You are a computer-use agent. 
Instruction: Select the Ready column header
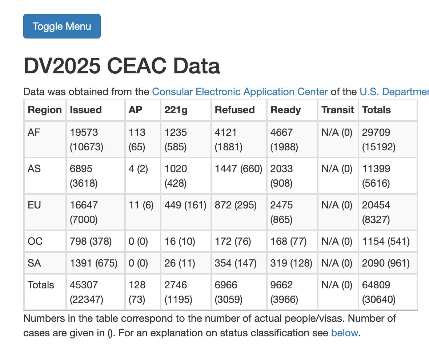point(285,110)
